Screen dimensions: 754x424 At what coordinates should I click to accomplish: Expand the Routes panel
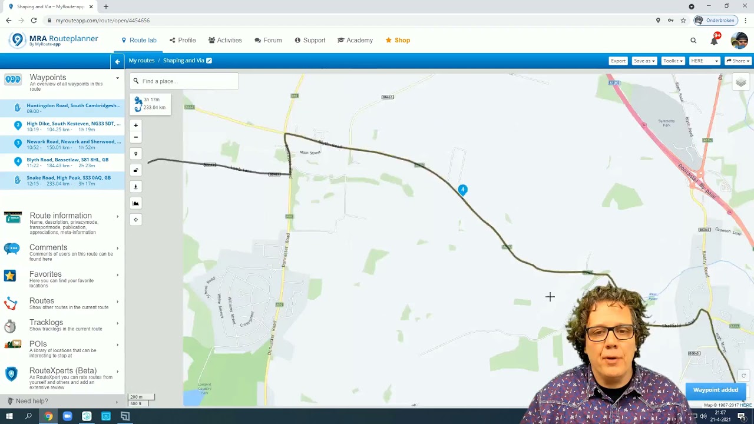pyautogui.click(x=62, y=303)
